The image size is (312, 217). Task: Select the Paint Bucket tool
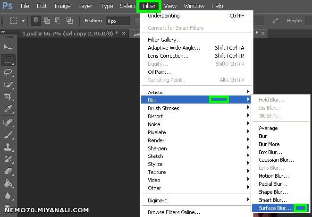pos(8,183)
